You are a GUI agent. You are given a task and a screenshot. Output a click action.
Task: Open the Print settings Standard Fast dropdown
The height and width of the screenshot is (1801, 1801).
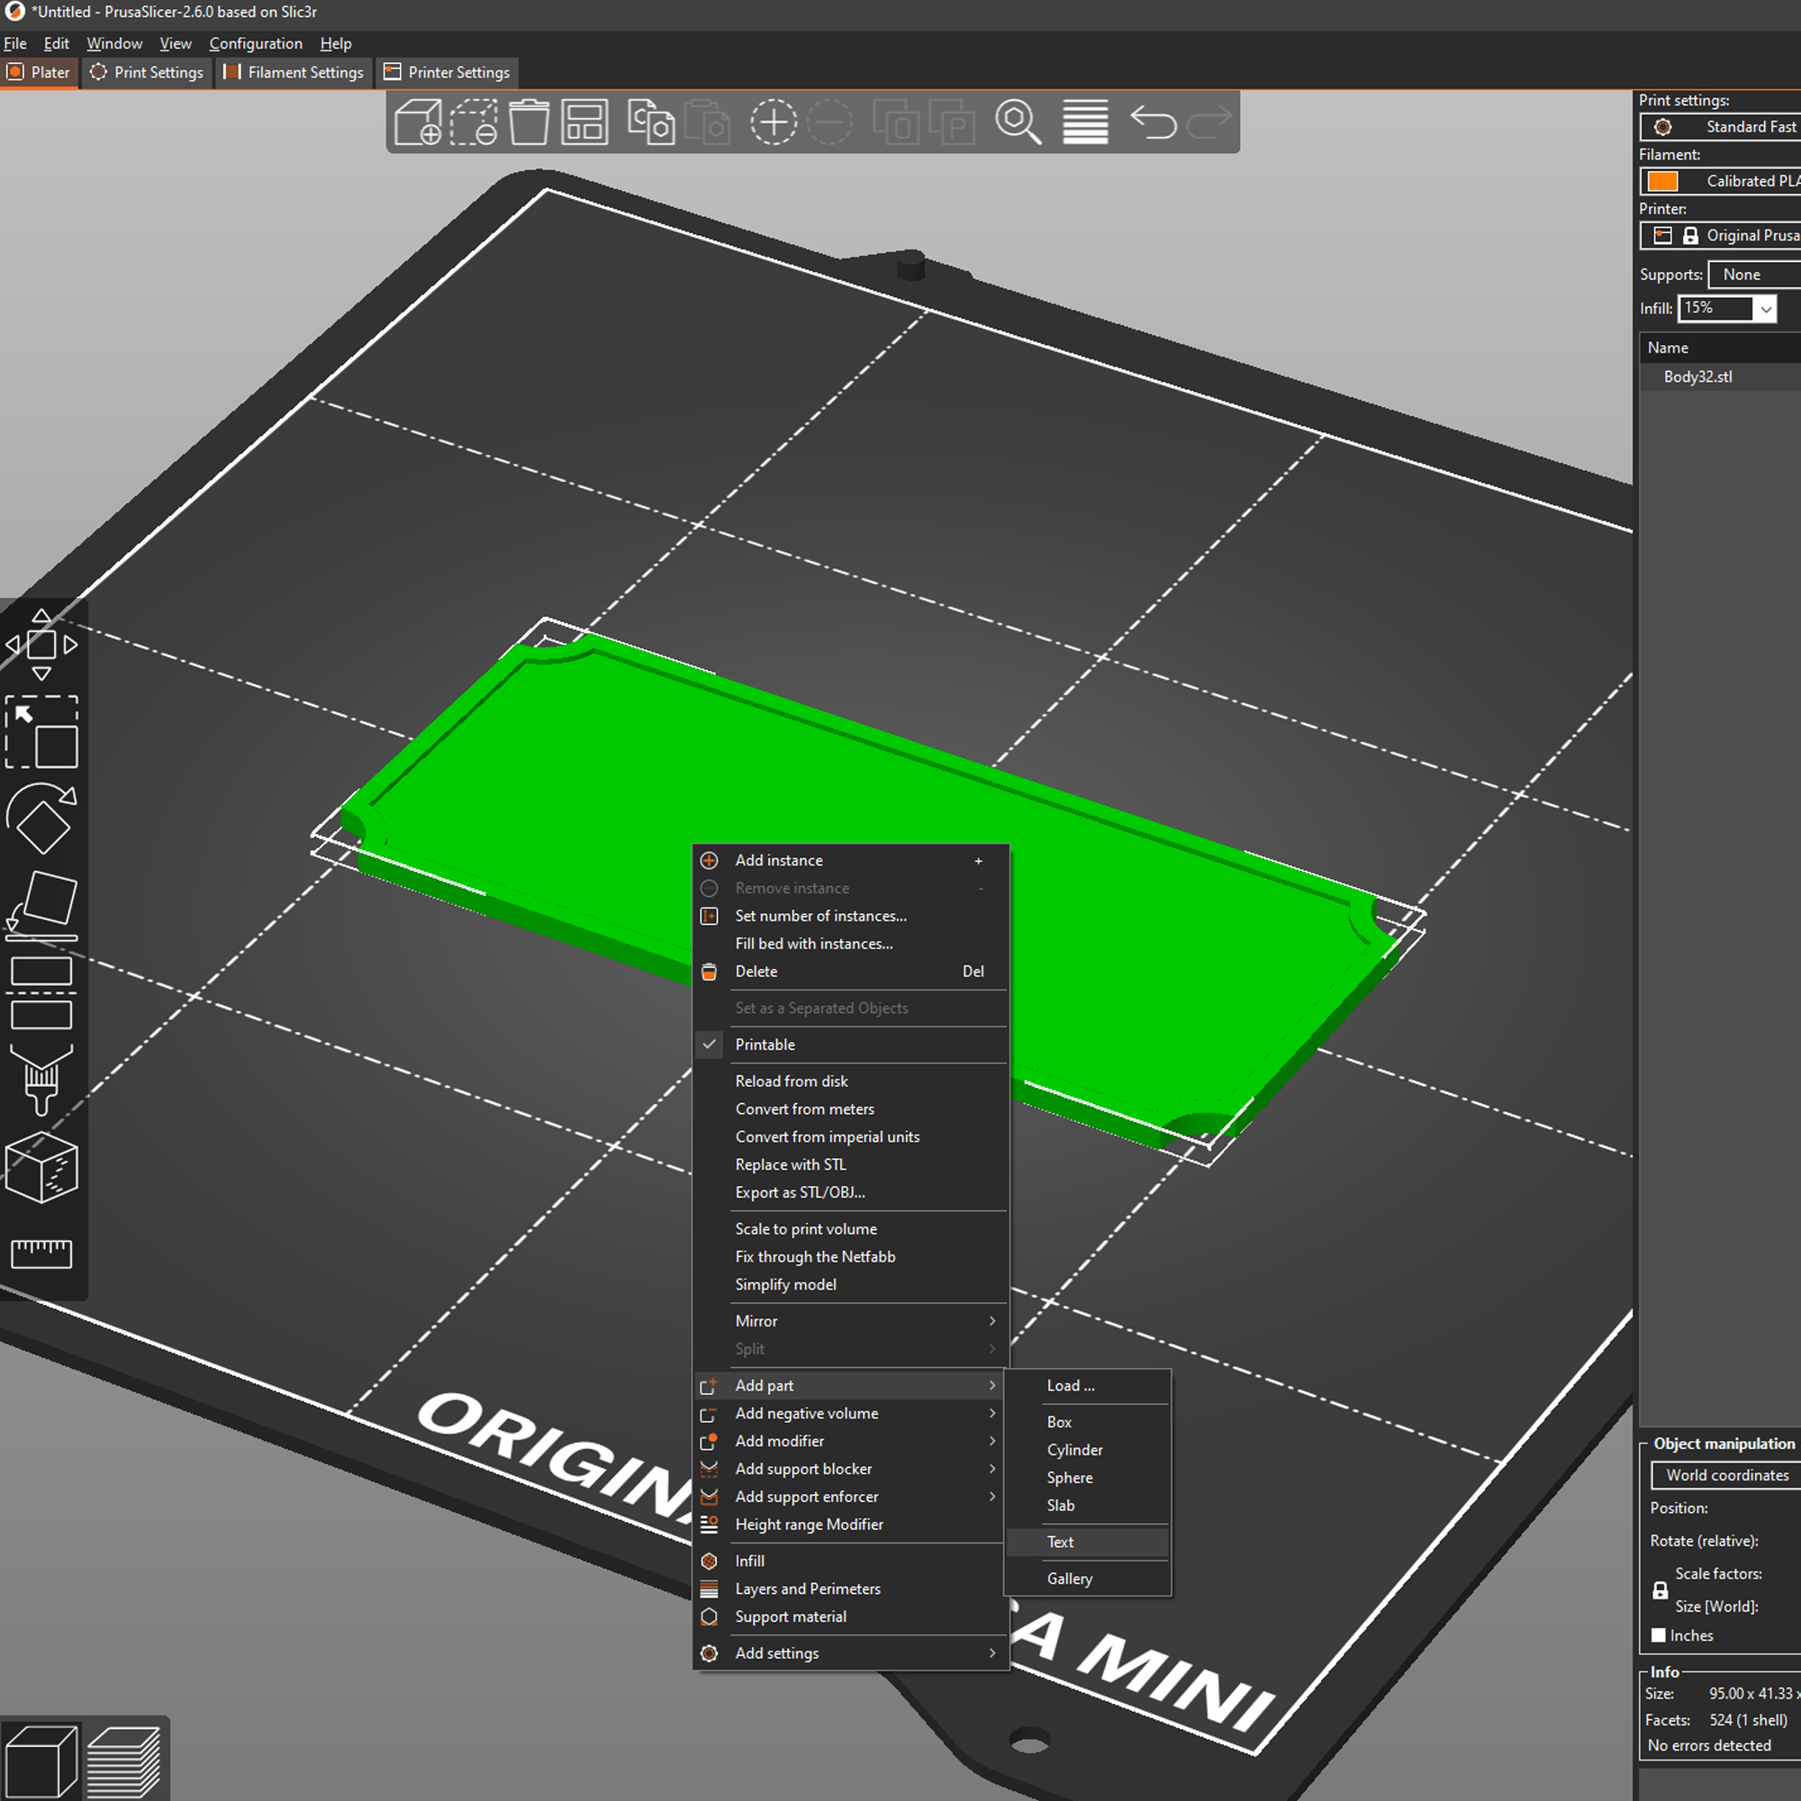coord(1720,127)
